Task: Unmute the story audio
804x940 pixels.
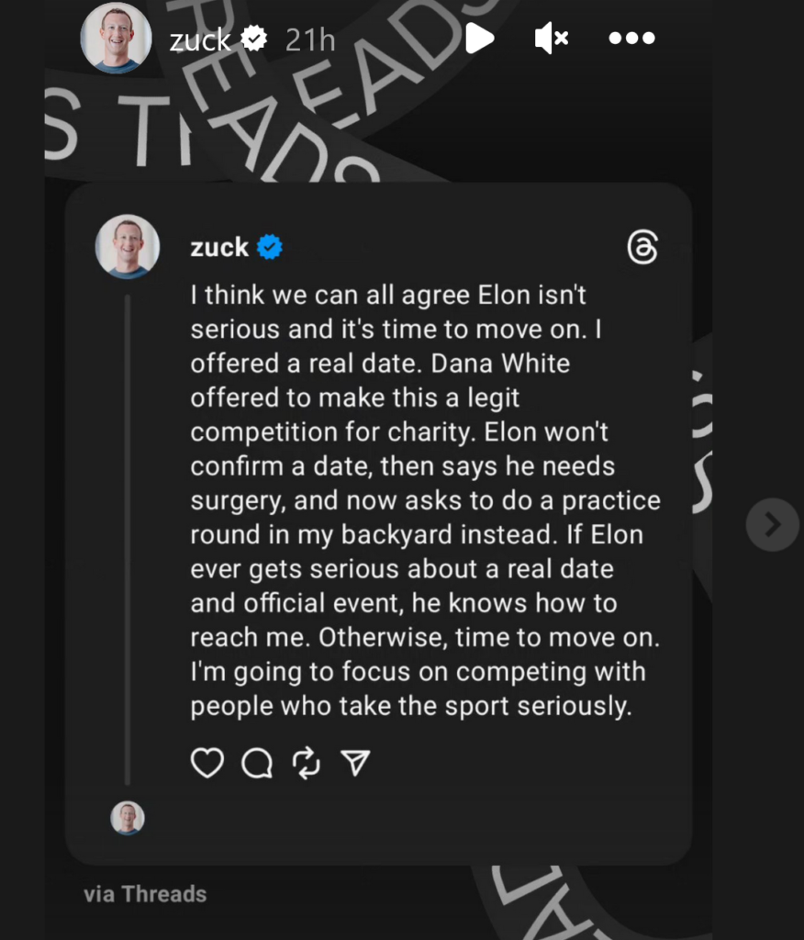Action: 552,39
